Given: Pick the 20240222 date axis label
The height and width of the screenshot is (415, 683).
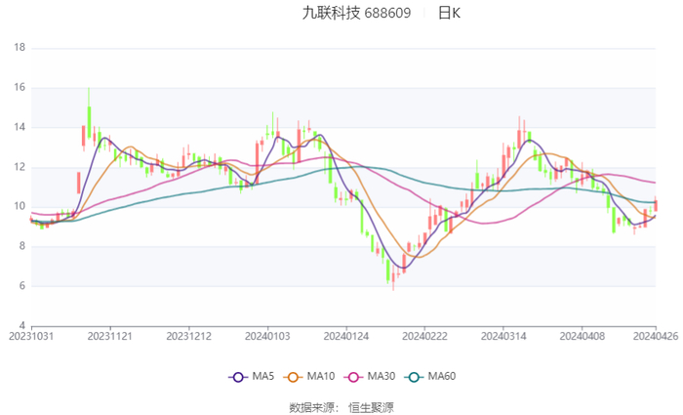Looking at the screenshot, I should [423, 336].
